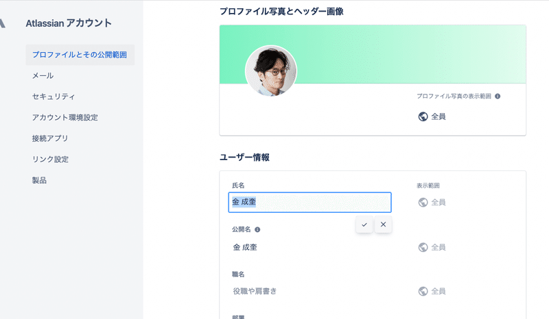Click the Atlassian logo icon
The height and width of the screenshot is (319, 549).
click(x=2, y=23)
